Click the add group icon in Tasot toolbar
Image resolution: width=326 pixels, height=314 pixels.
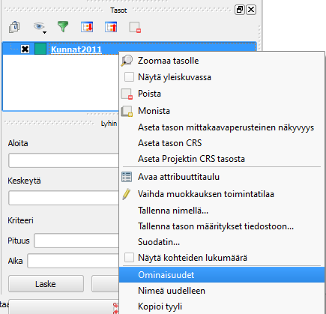pos(14,27)
